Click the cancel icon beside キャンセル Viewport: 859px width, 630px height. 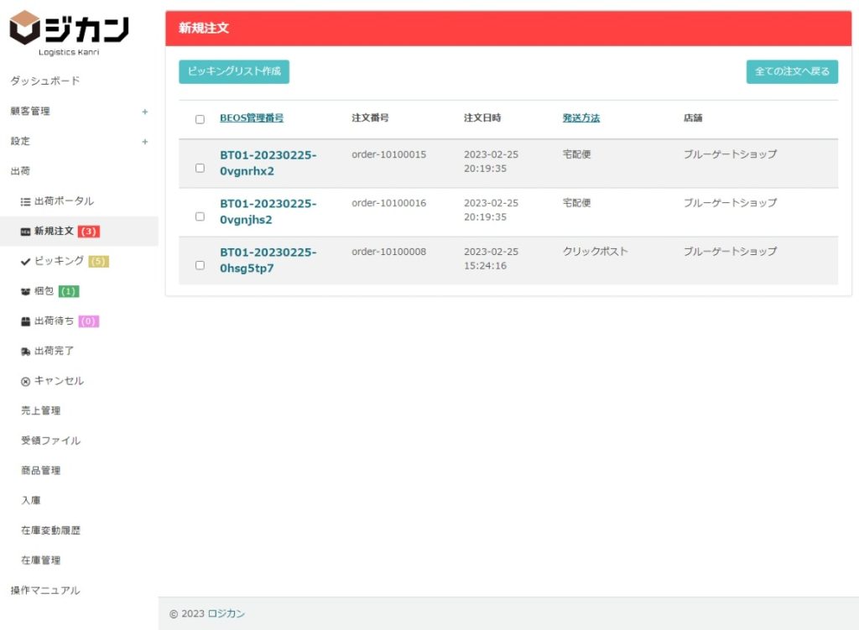25,382
